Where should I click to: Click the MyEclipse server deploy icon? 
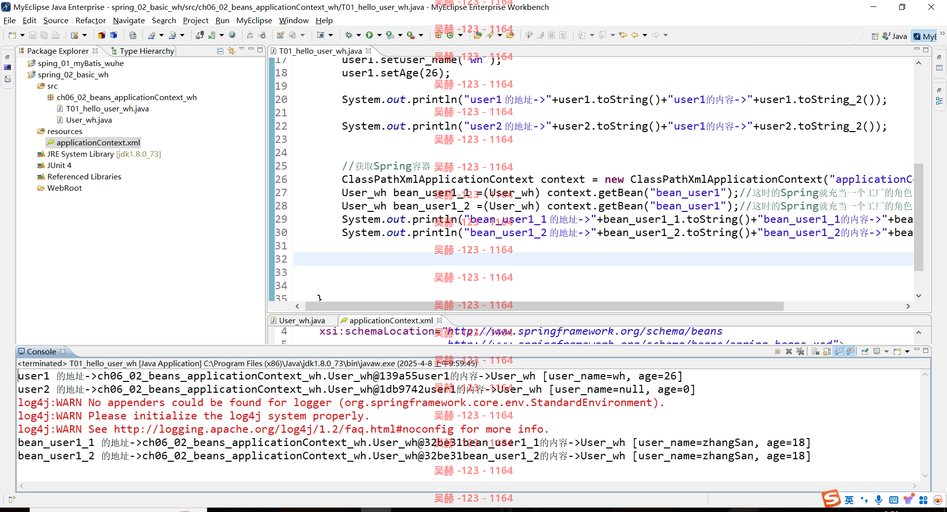199,35
